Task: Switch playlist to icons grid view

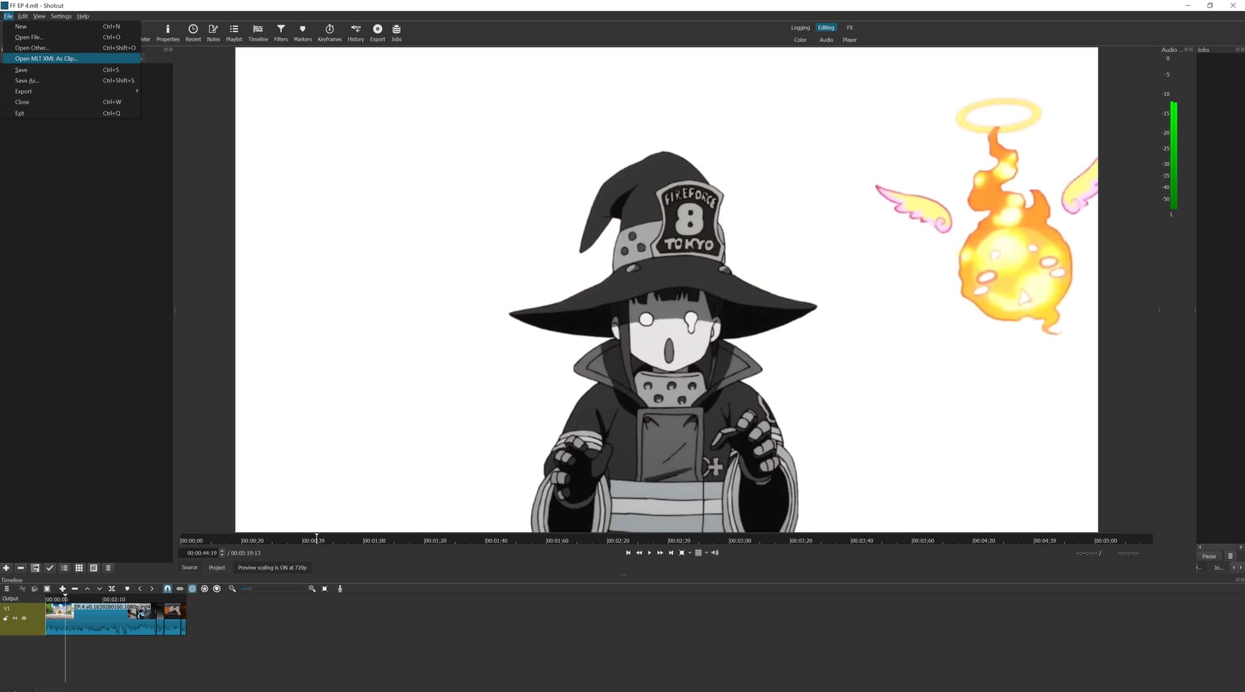Action: [79, 568]
